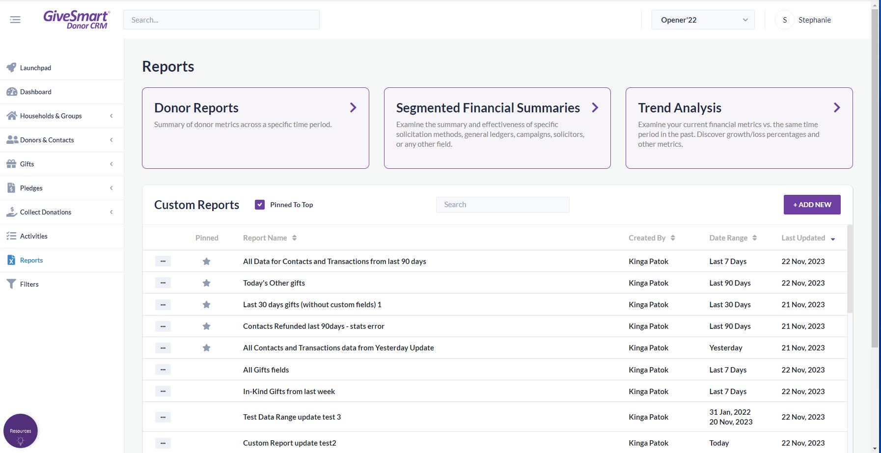This screenshot has height=453, width=881.
Task: Expand the Collect Donations submenu
Action: coord(111,212)
